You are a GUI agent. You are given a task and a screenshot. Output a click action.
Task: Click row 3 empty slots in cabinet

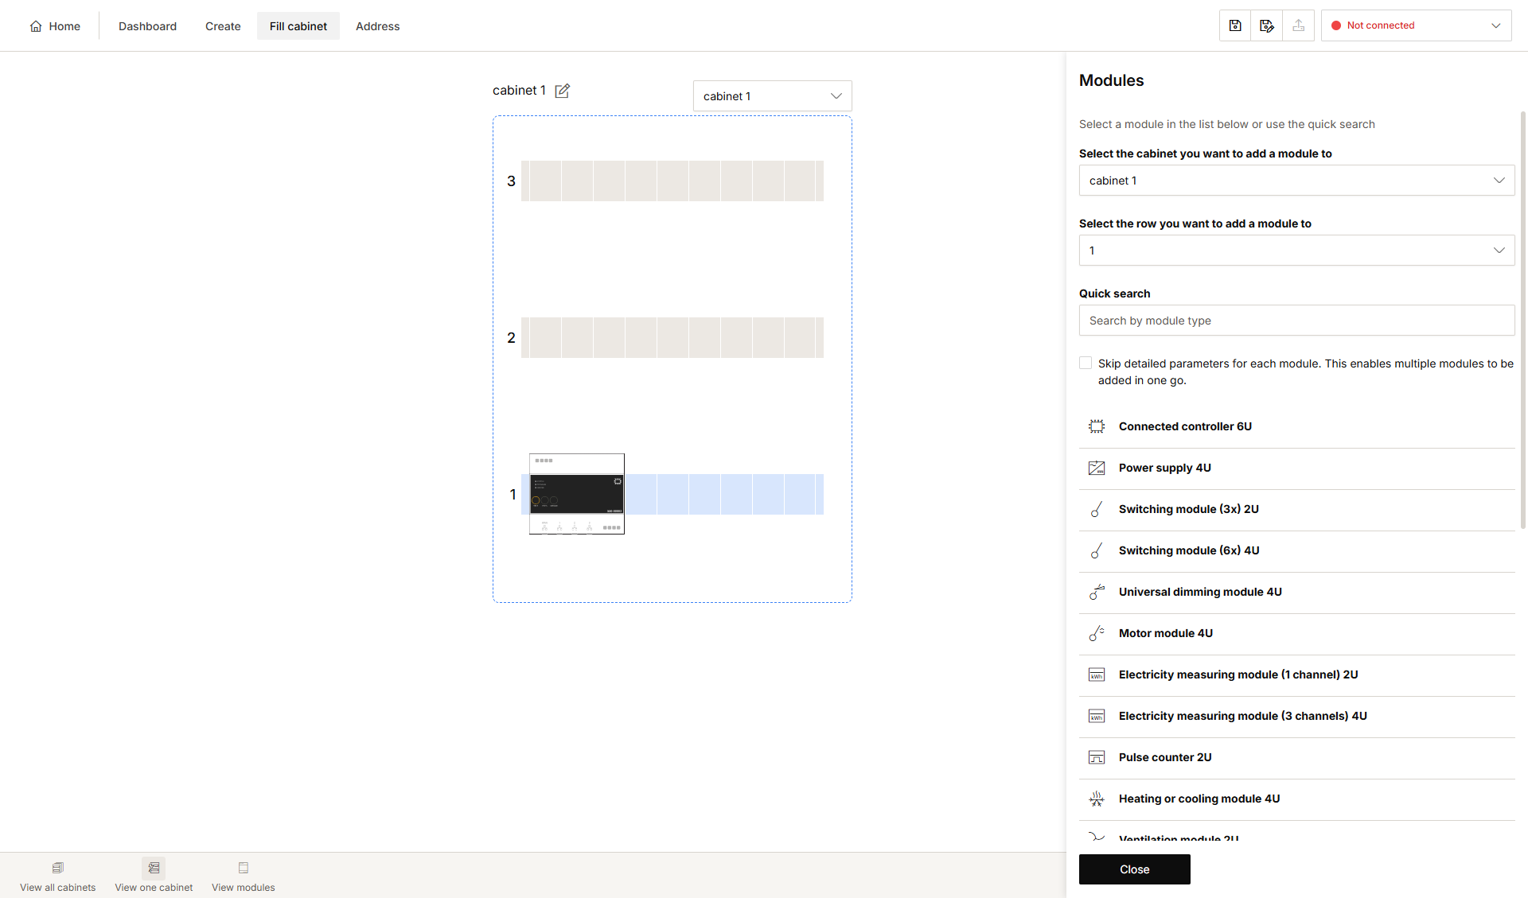(x=672, y=181)
